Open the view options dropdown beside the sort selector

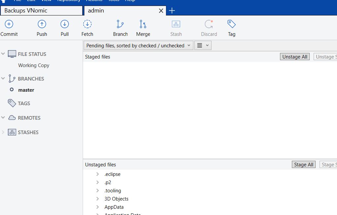pos(203,45)
